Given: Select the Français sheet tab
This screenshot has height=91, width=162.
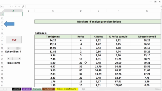Looking at the screenshot, I should coord(37,89).
